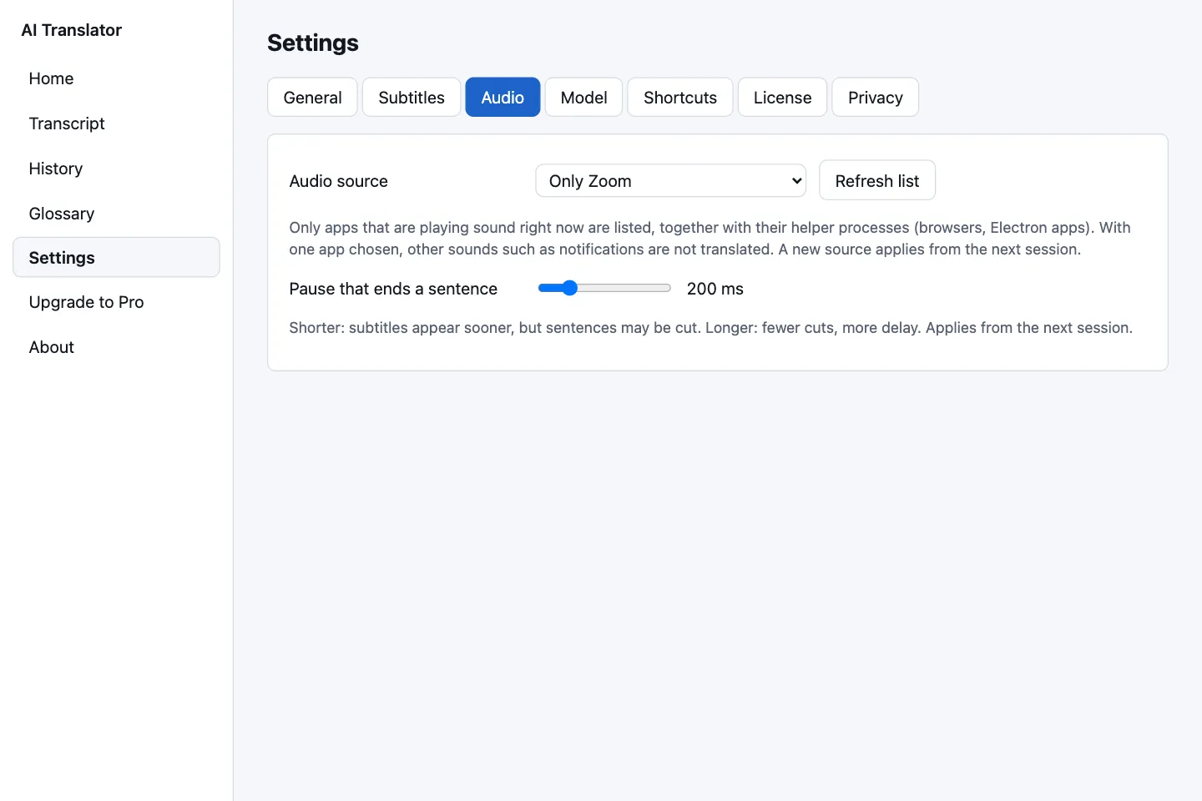Open the Glossary page
This screenshot has width=1202, height=801.
pos(116,214)
